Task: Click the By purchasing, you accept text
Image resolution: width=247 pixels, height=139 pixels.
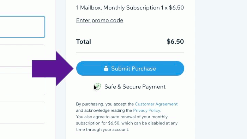Action: (105, 104)
